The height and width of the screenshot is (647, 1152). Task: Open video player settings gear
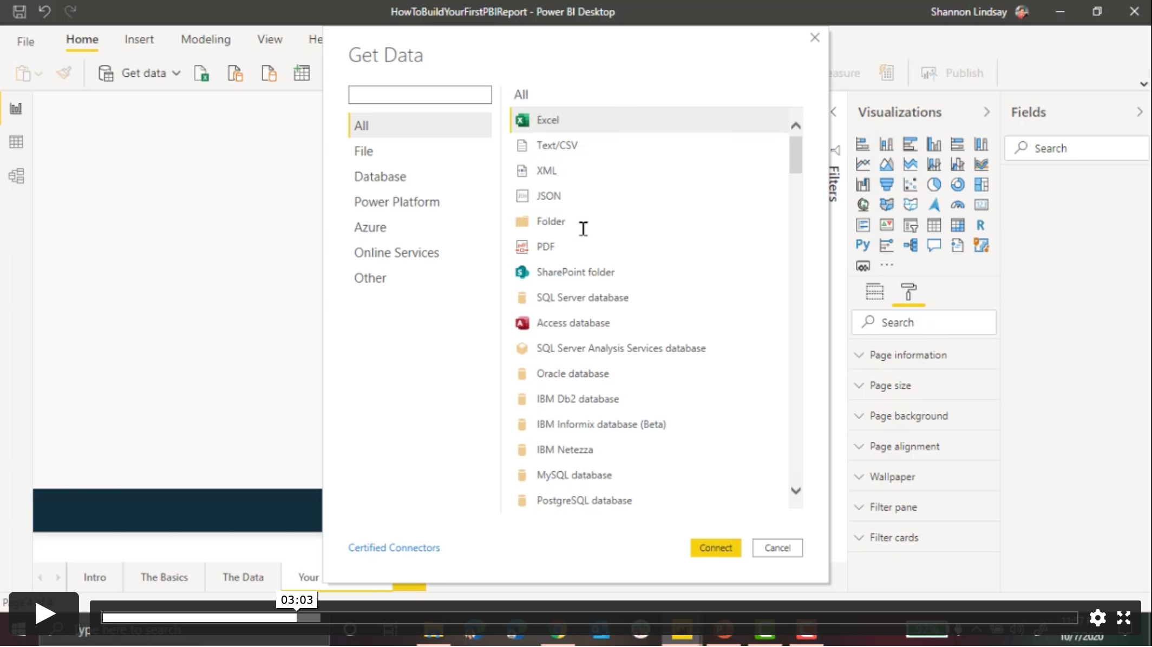coord(1097,617)
